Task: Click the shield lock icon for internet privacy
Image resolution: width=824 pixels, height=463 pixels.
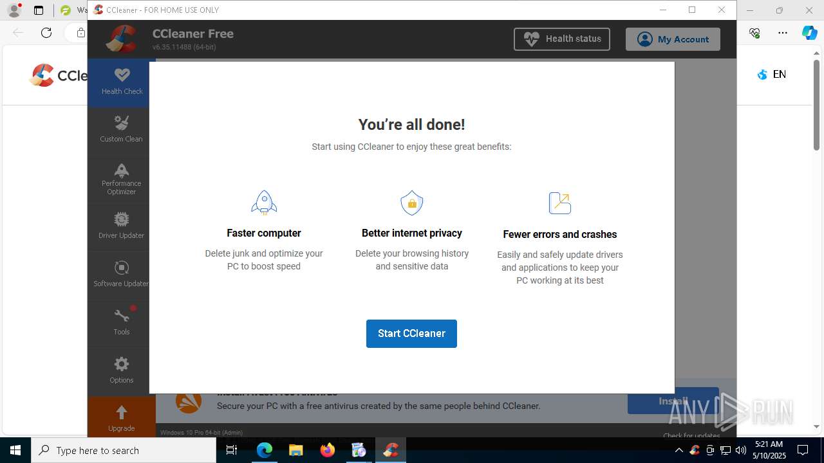Action: [x=412, y=203]
